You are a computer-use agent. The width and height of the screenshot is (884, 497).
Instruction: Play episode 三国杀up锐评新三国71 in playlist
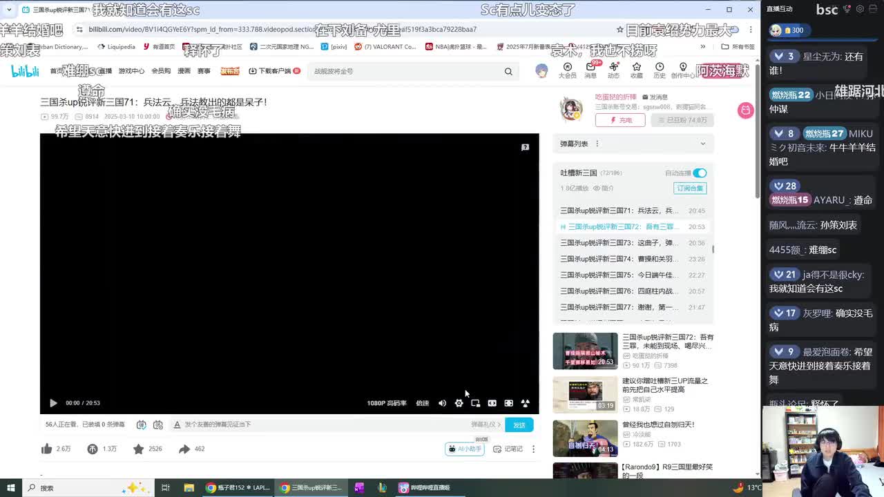(633, 211)
